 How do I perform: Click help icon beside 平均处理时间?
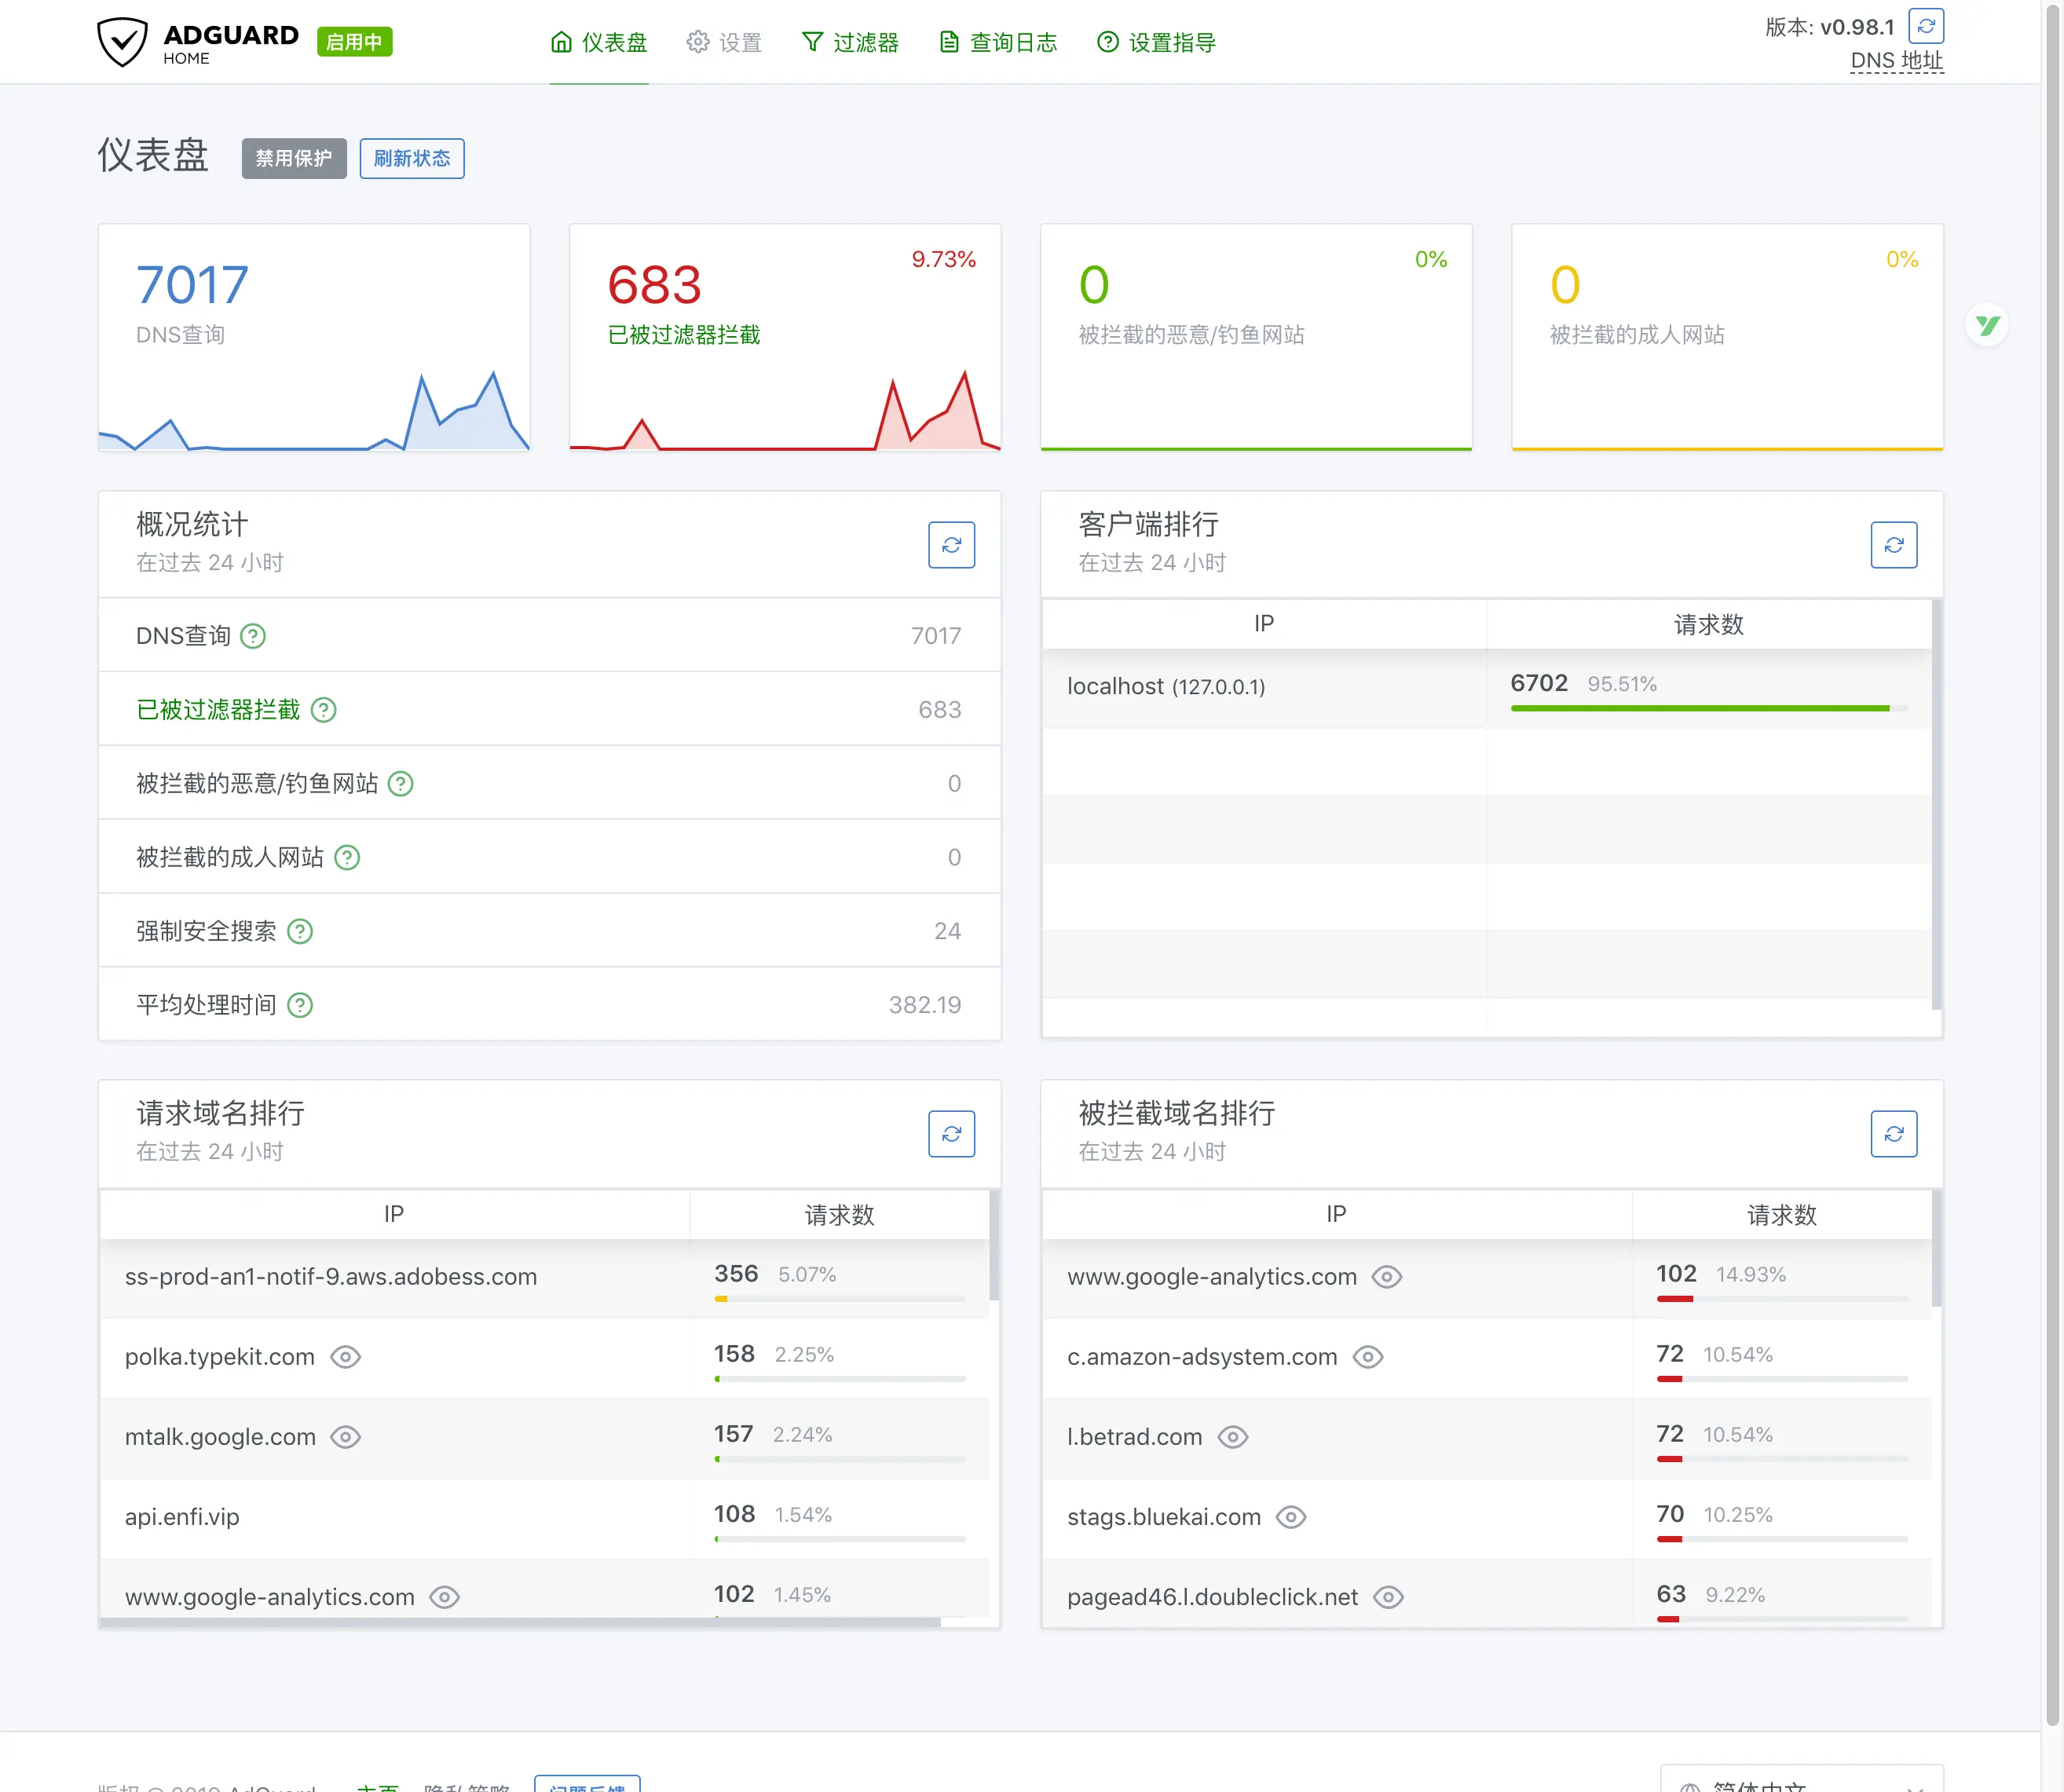pos(300,1005)
